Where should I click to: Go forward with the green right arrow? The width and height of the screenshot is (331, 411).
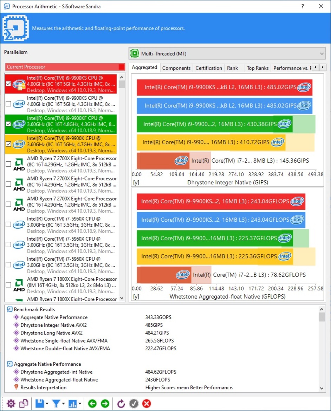point(105,403)
